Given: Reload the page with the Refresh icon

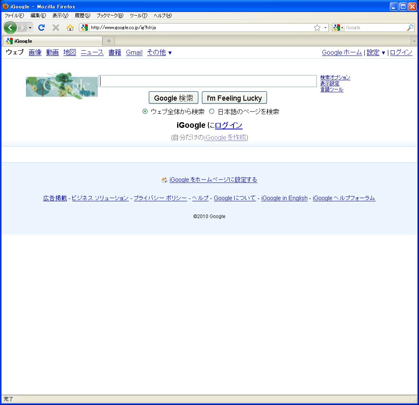Looking at the screenshot, I should (x=42, y=27).
